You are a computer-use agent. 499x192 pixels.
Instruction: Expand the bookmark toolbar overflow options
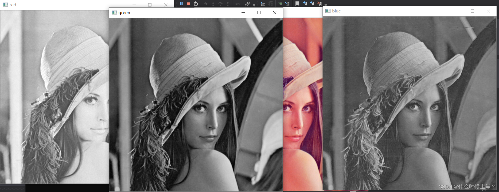pyautogui.click(x=326, y=5)
